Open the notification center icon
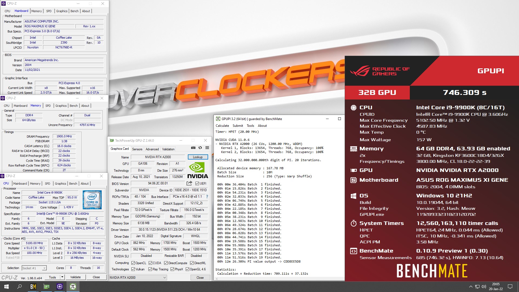The image size is (519, 292). click(x=510, y=287)
